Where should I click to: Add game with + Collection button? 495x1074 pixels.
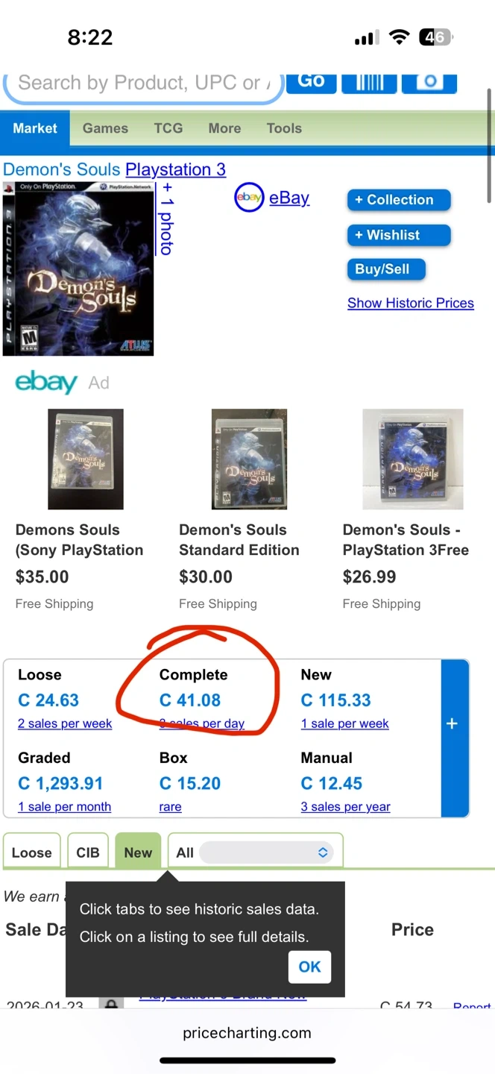pos(399,200)
